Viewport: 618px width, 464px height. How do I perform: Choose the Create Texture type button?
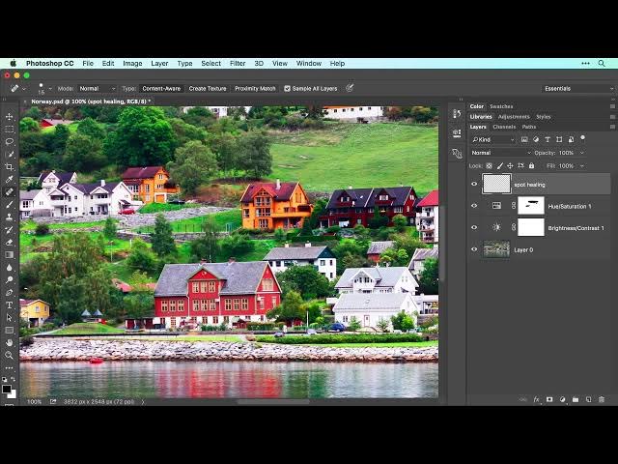click(x=207, y=88)
